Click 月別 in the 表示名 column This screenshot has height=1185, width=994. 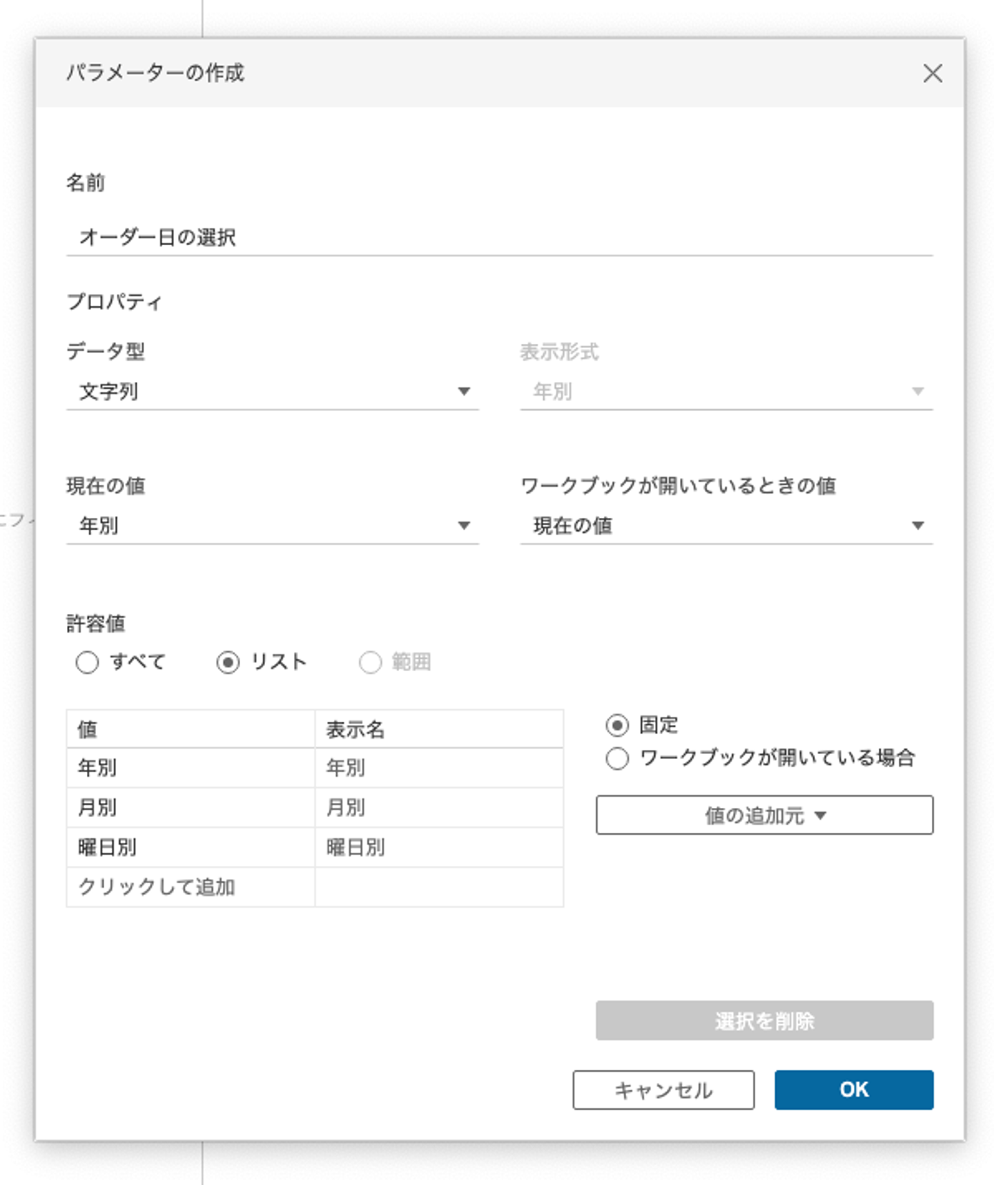(x=439, y=807)
